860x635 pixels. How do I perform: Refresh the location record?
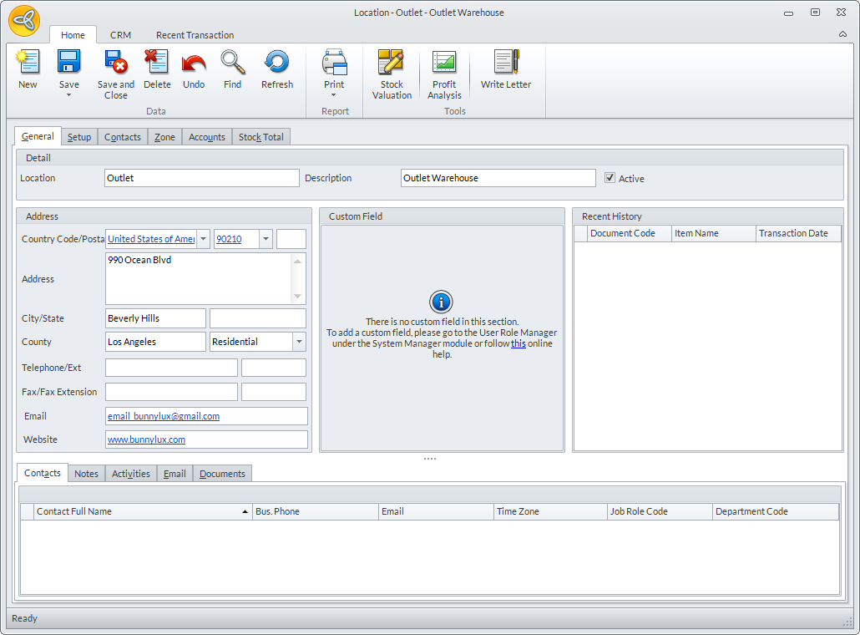coord(276,63)
